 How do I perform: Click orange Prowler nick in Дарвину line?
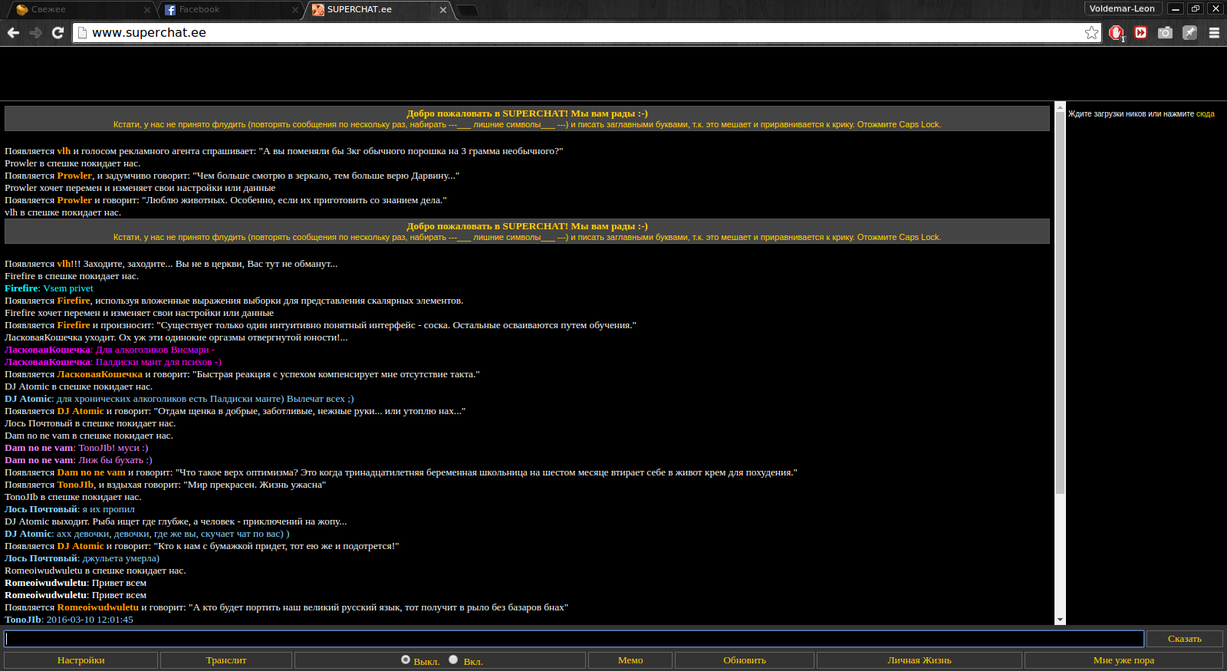74,176
